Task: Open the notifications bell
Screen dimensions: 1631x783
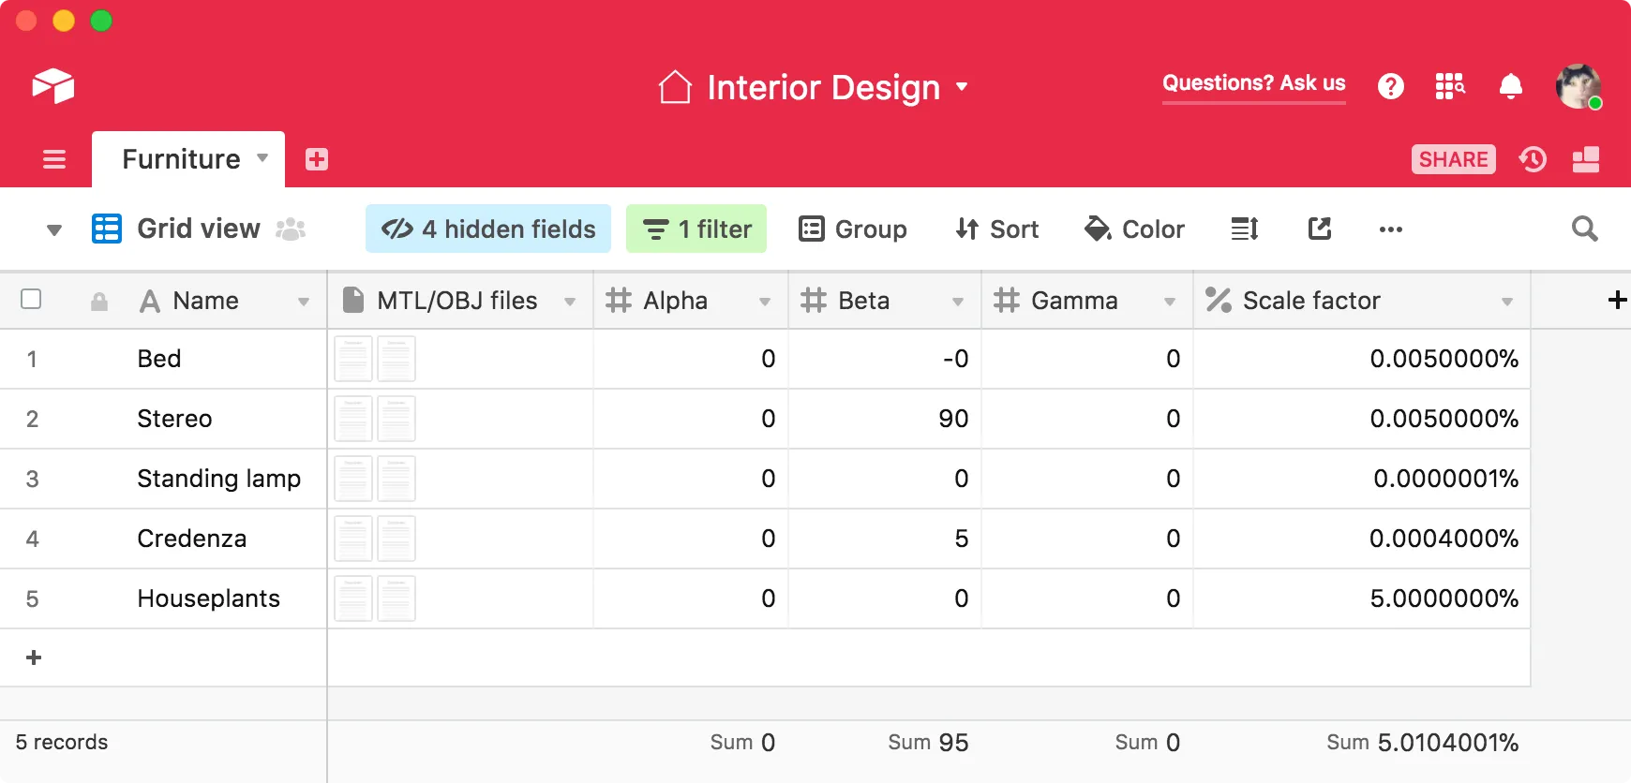Action: [x=1510, y=86]
